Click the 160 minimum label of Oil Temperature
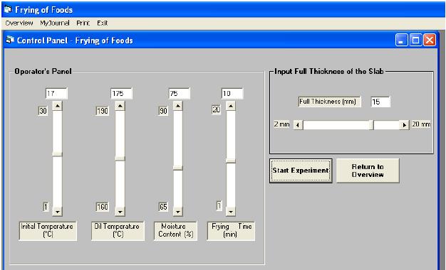The width and height of the screenshot is (446, 270). coord(102,207)
